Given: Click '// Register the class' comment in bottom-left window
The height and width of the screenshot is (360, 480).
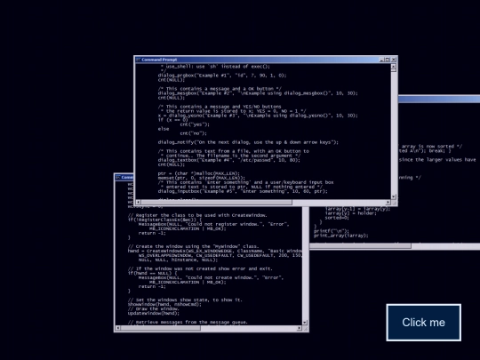Looking at the screenshot, I should [x=197, y=215].
